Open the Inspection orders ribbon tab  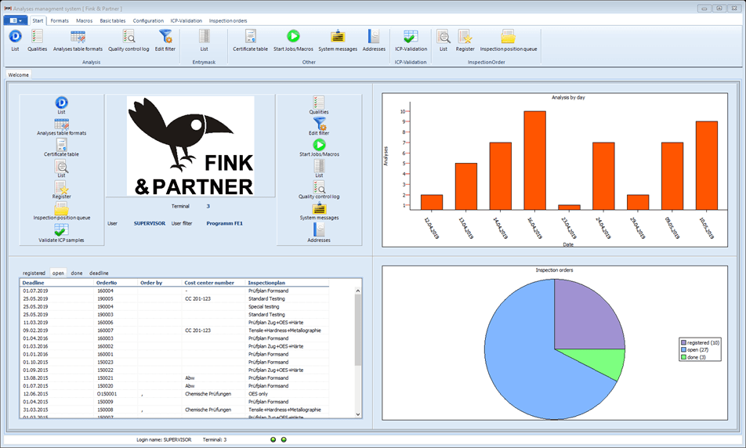pos(228,20)
